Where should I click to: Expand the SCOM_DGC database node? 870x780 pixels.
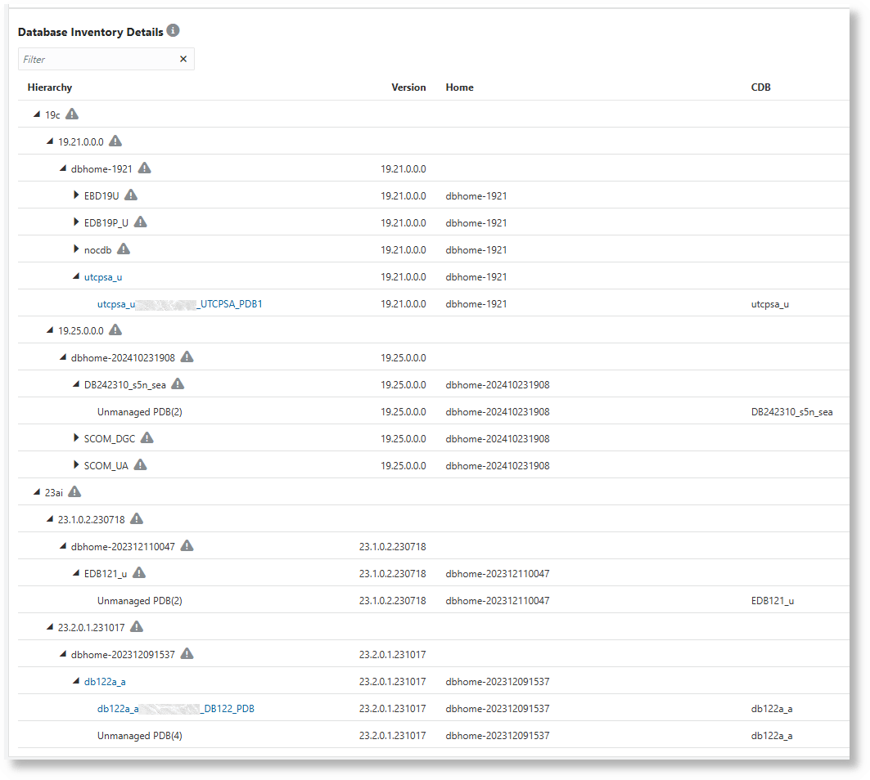click(76, 438)
